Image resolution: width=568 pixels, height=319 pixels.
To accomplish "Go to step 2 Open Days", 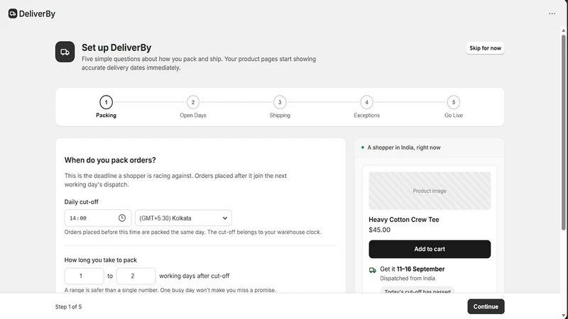I will 192,107.
